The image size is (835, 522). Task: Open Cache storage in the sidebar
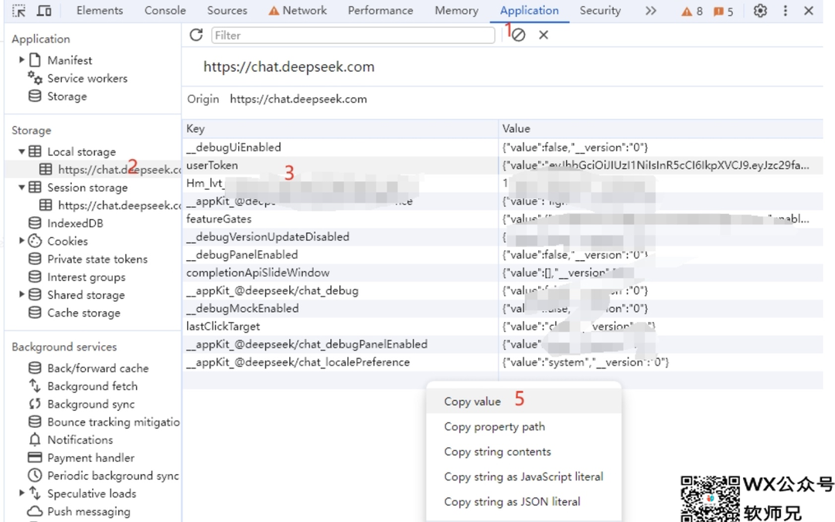(x=83, y=313)
